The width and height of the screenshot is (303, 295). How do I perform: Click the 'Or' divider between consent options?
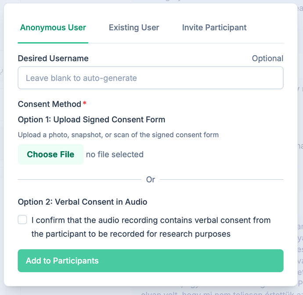pos(151,180)
